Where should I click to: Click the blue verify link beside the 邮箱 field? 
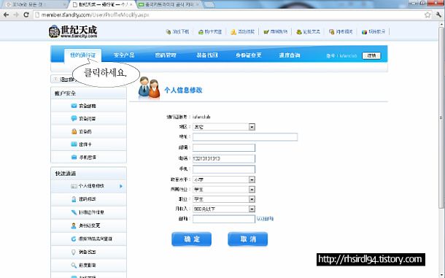[x=265, y=219]
